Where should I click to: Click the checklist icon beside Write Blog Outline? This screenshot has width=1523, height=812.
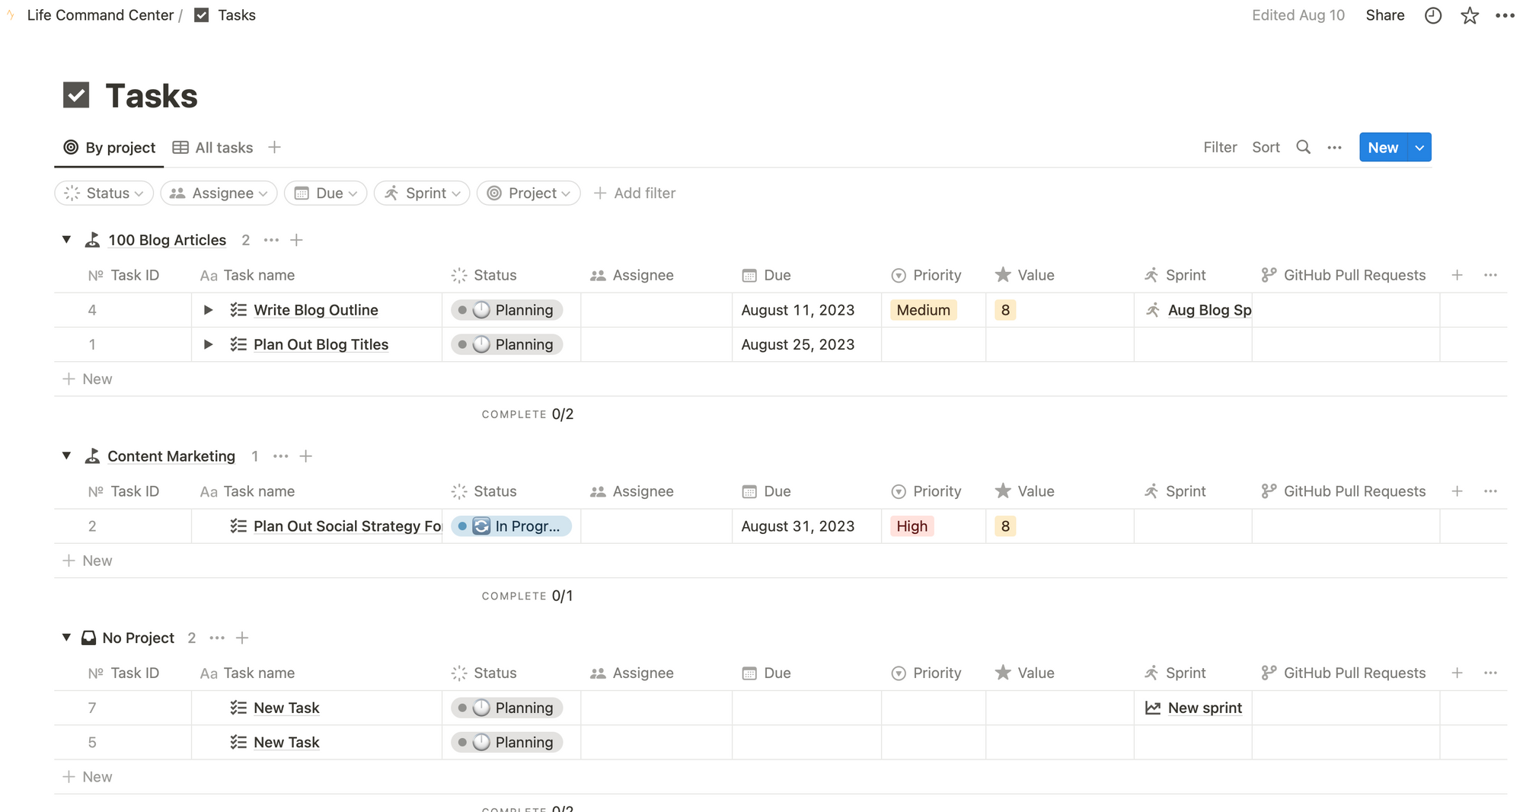[238, 310]
